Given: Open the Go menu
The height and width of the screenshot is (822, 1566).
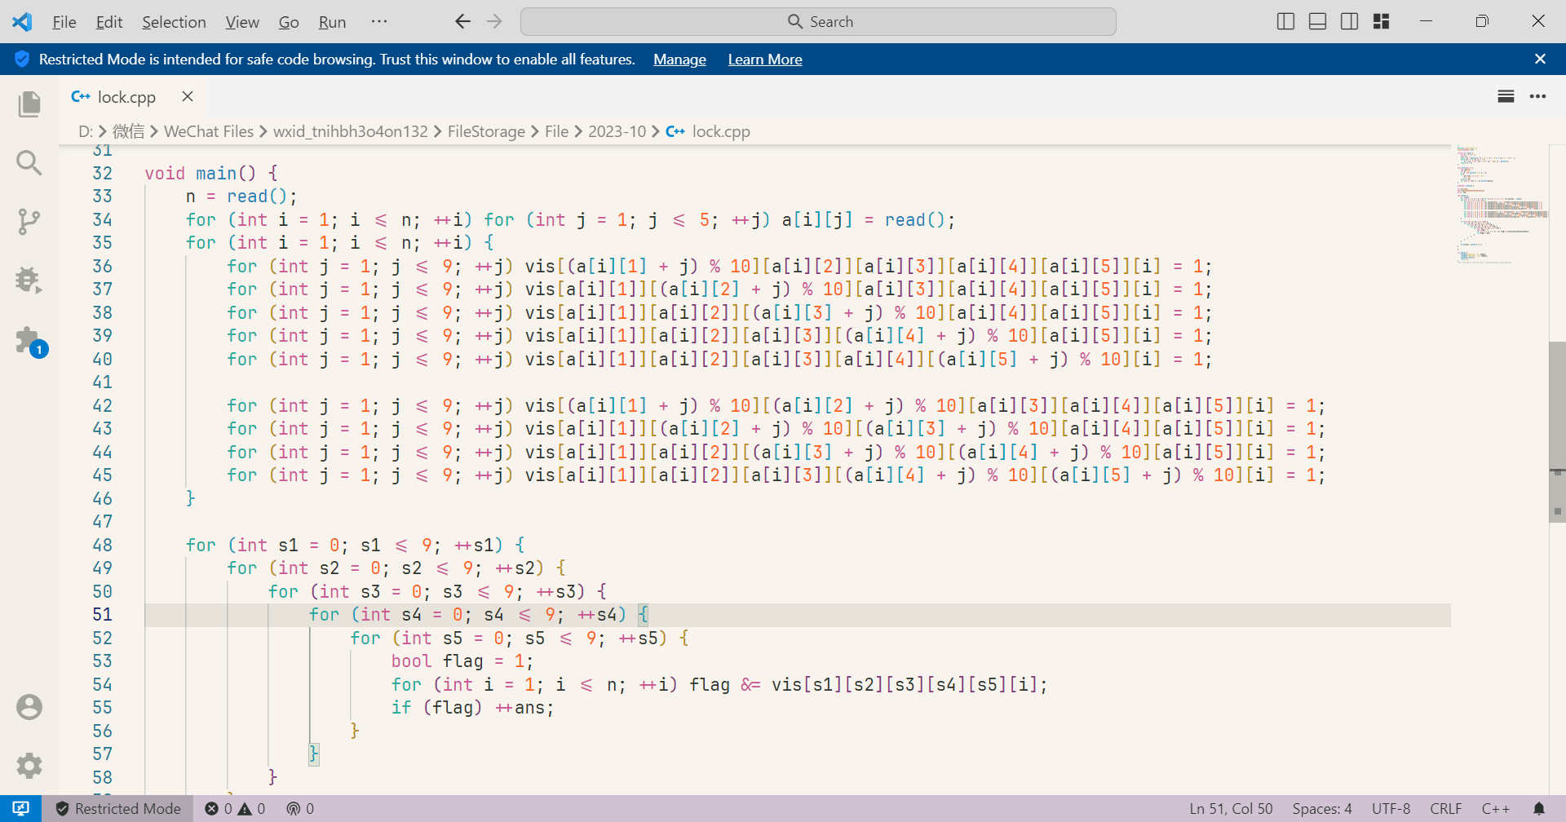Looking at the screenshot, I should (289, 22).
